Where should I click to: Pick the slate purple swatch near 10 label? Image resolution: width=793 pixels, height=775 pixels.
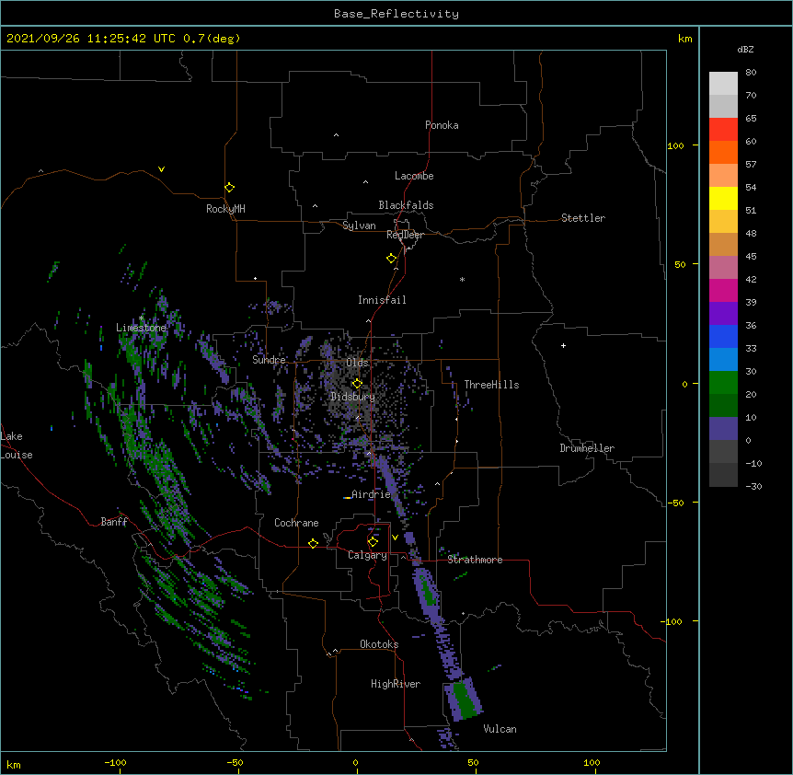tap(723, 429)
